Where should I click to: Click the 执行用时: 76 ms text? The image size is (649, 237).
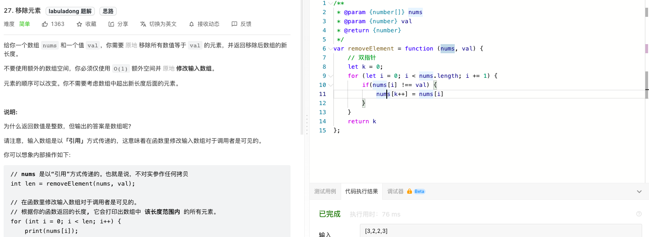375,214
